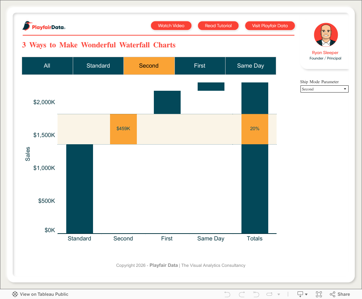Viewport: 362px width, 299px height.
Task: Select the Standard ship mode tab
Action: coord(98,66)
